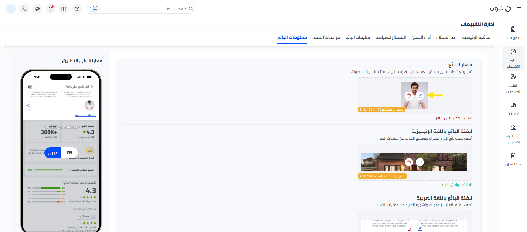Switch app preview to عربي

coord(53,153)
